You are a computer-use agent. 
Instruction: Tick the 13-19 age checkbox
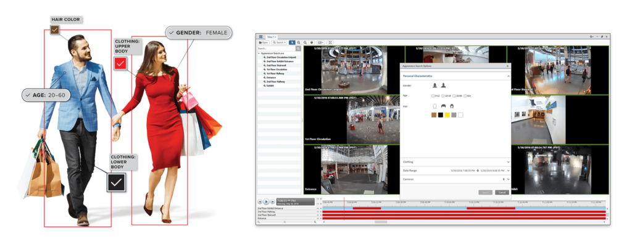tap(444, 95)
